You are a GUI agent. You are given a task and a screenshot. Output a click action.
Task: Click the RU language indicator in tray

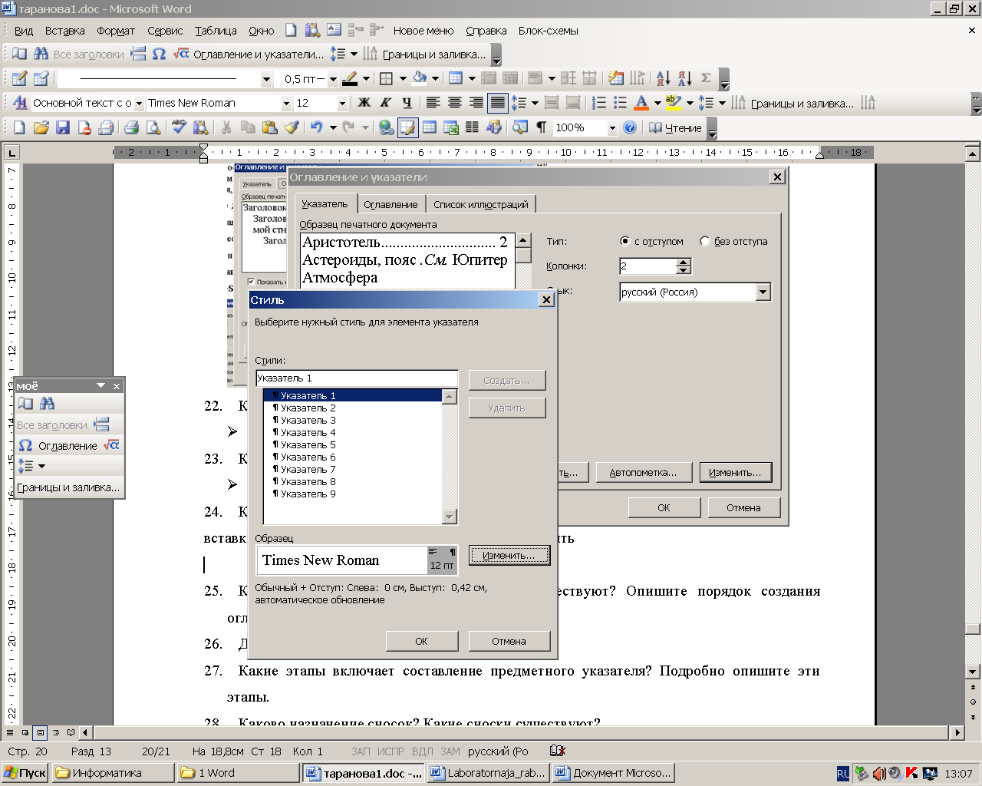coord(843,774)
